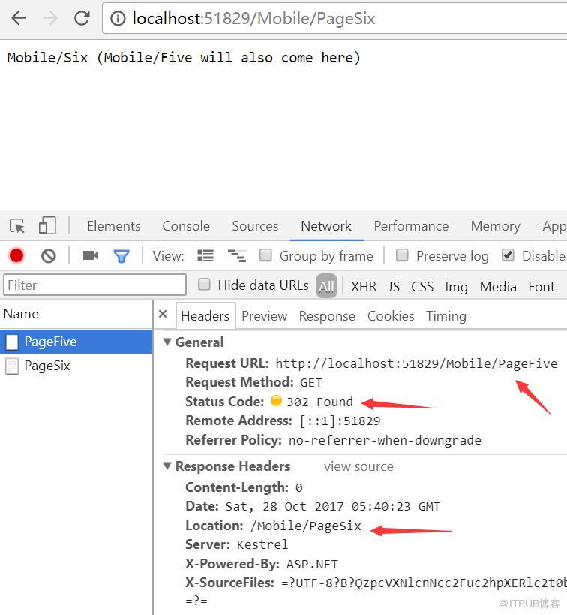This screenshot has height=615, width=567.
Task: Show the waterfall overview view
Action: click(237, 256)
